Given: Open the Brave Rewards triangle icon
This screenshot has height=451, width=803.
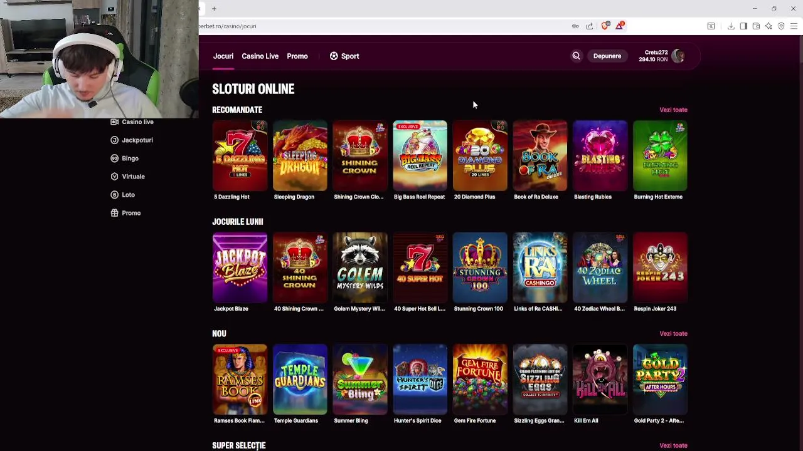Looking at the screenshot, I should tap(620, 26).
